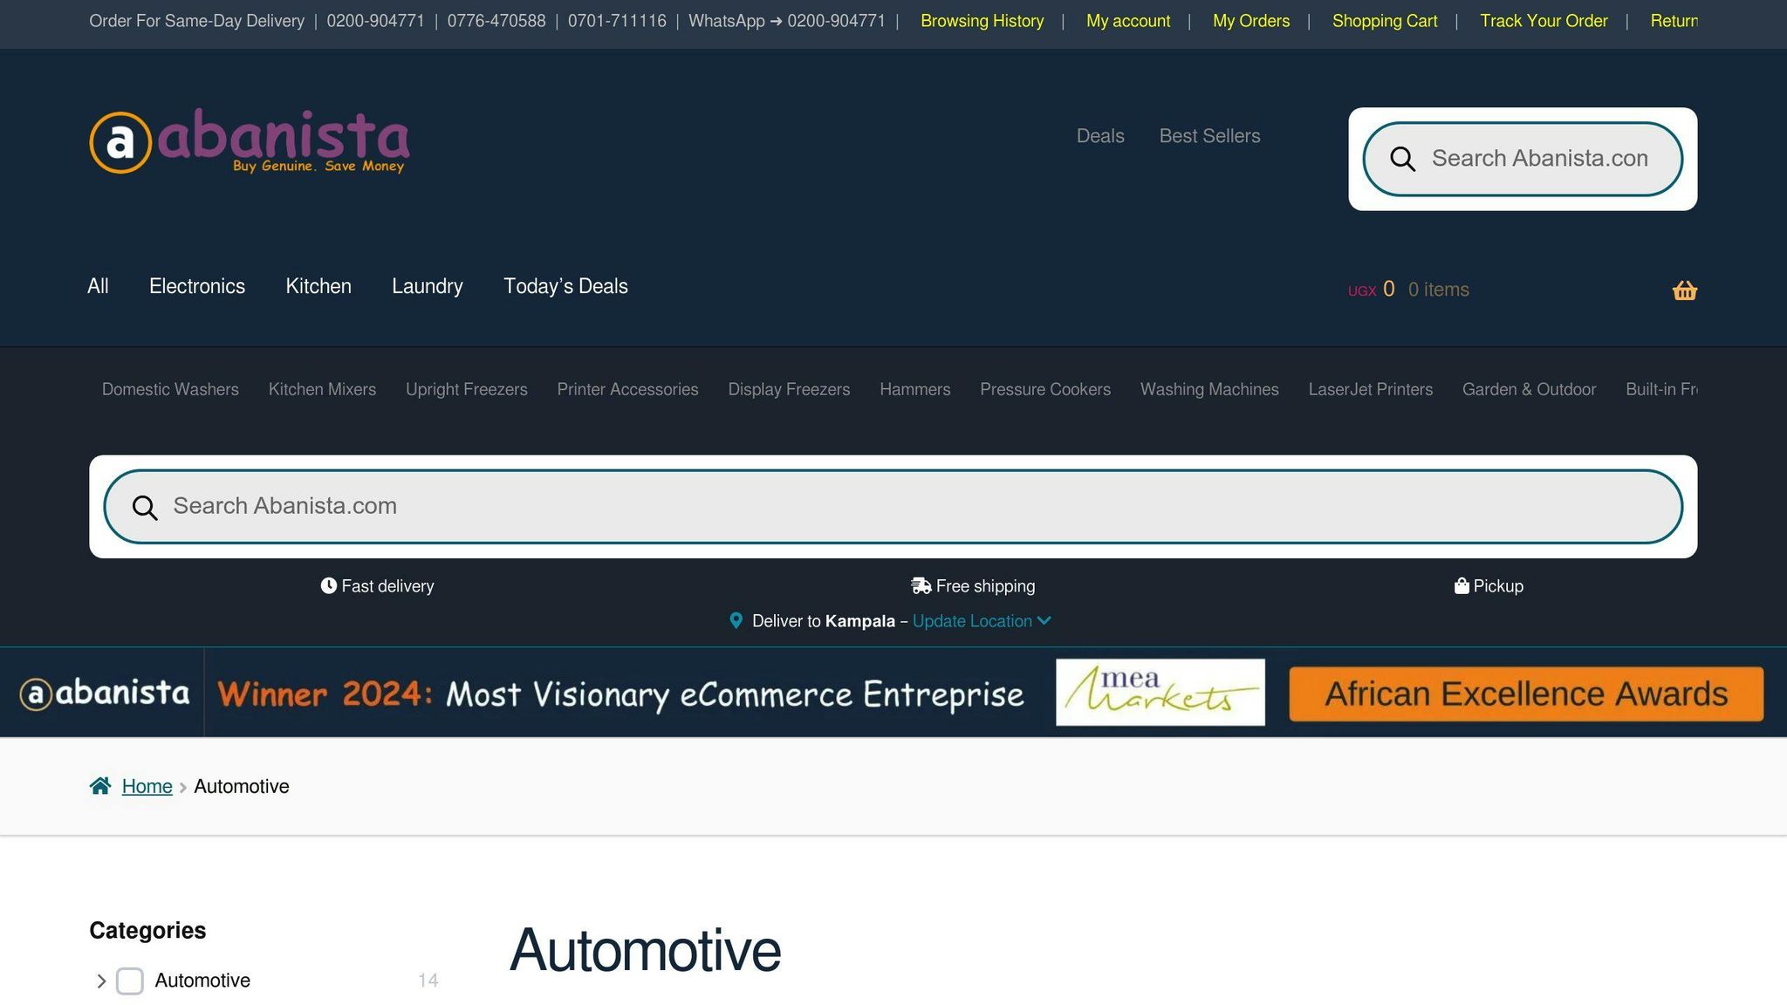Viewport: 1787px width, 1005px height.
Task: Click the magnifier icon in the header search box
Action: (1402, 159)
